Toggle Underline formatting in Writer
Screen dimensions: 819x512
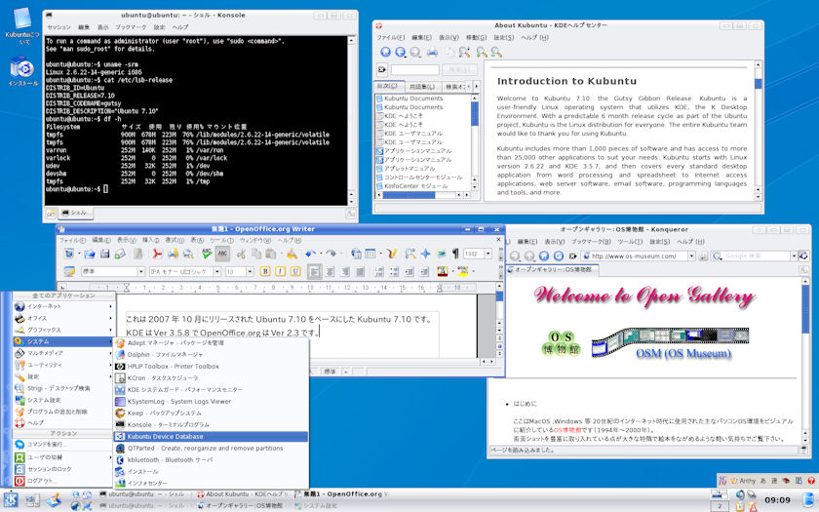(295, 272)
